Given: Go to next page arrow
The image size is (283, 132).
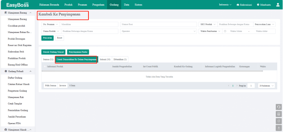Looking at the screenshot, I should pyautogui.click(x=237, y=86).
